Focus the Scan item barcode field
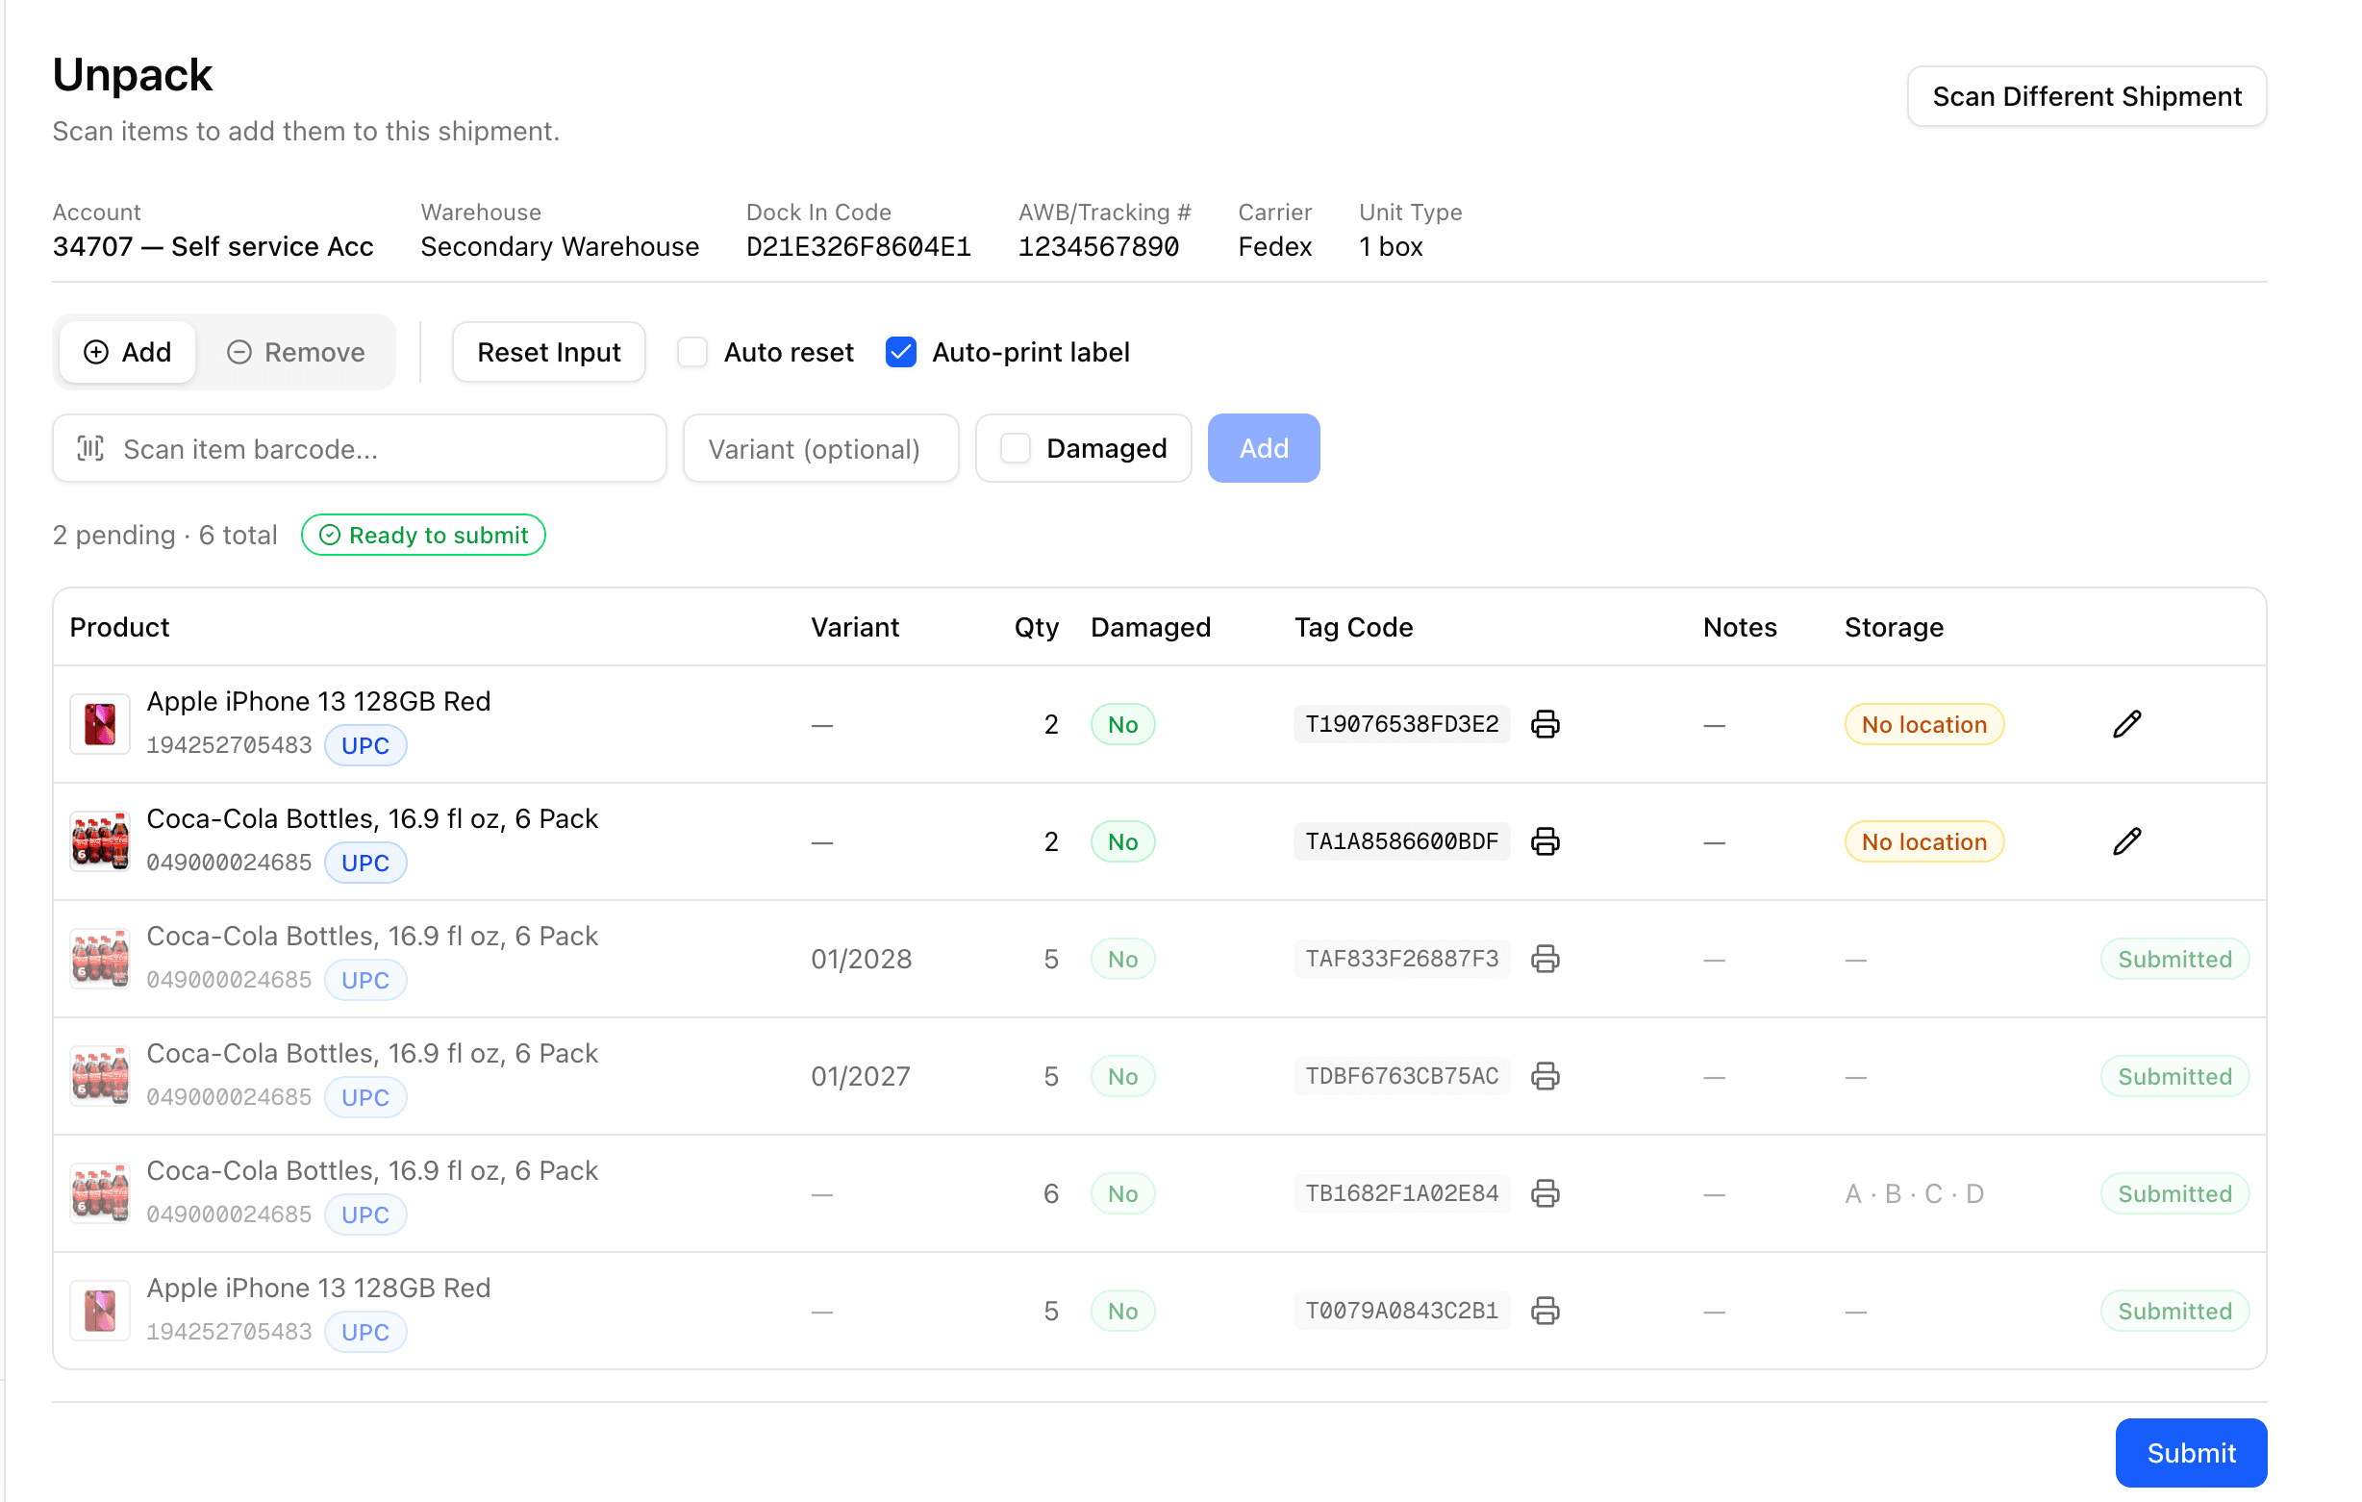Screen dimensions: 2362x1502 [360, 448]
